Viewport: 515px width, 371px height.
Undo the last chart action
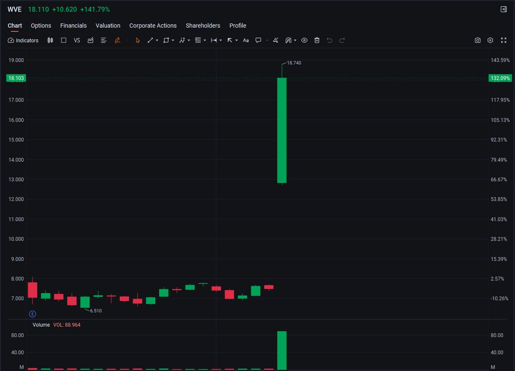coord(329,40)
